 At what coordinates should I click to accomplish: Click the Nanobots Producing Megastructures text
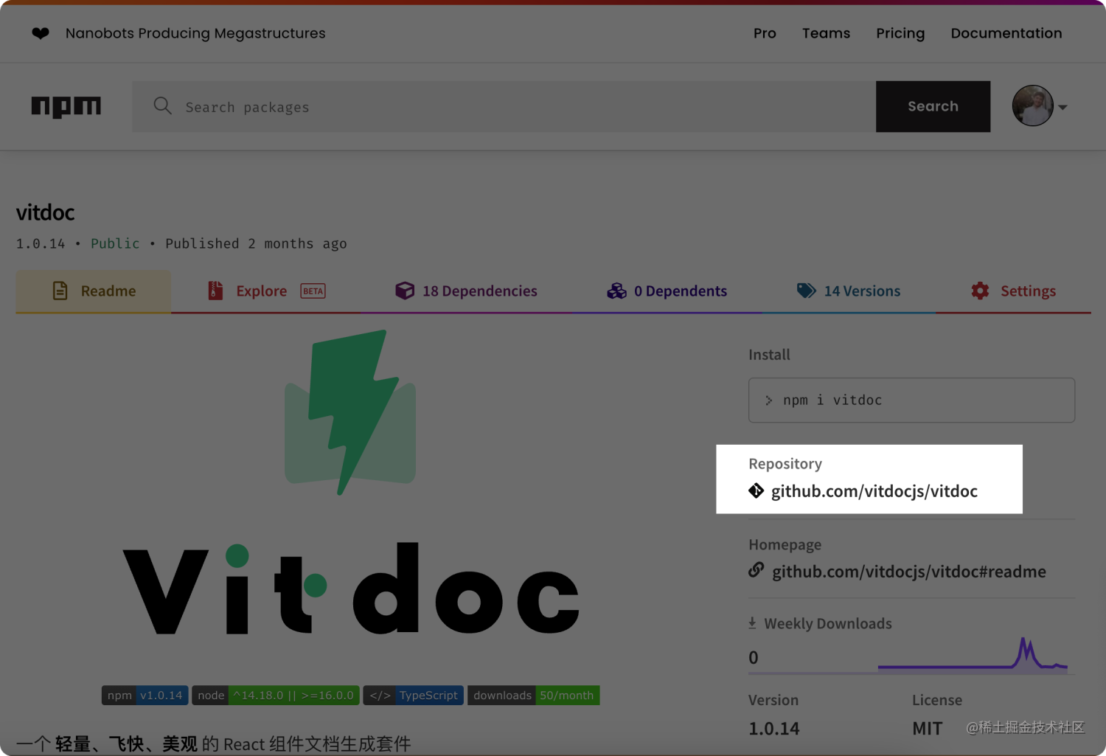(x=195, y=33)
